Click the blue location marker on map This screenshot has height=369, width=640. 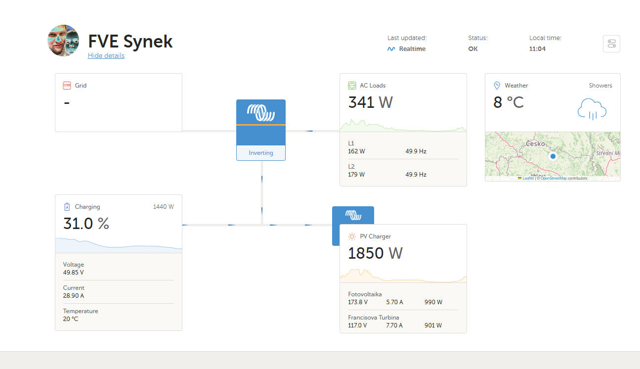pyautogui.click(x=553, y=156)
